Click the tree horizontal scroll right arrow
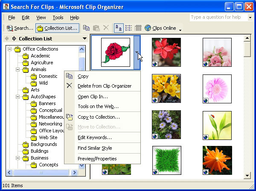 tap(74, 172)
